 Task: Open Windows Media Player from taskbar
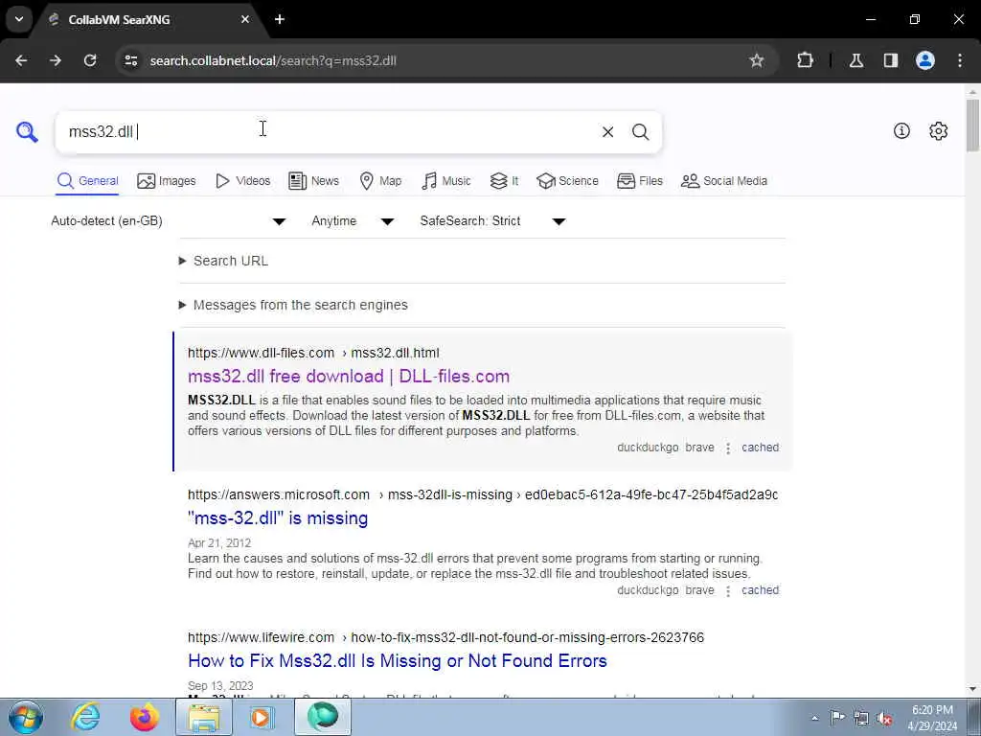(262, 717)
